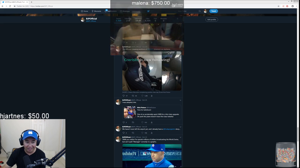Retweet the sleeping positions tweet
Viewport: 300px width, 168px height.
(133, 96)
